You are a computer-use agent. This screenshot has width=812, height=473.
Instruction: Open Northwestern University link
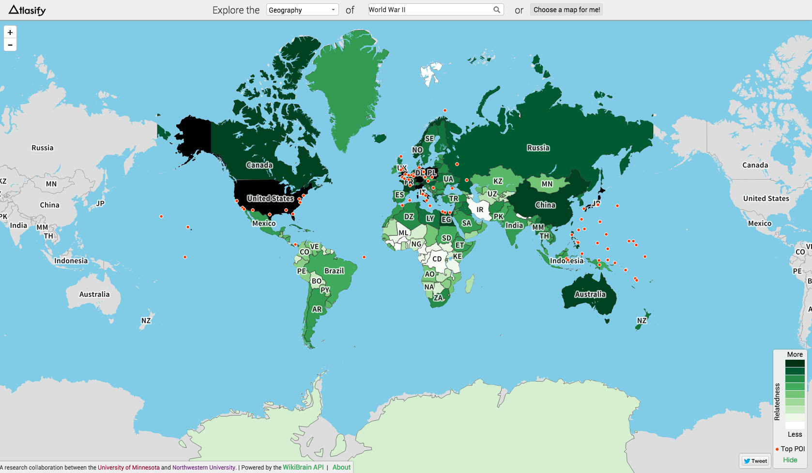tap(204, 468)
